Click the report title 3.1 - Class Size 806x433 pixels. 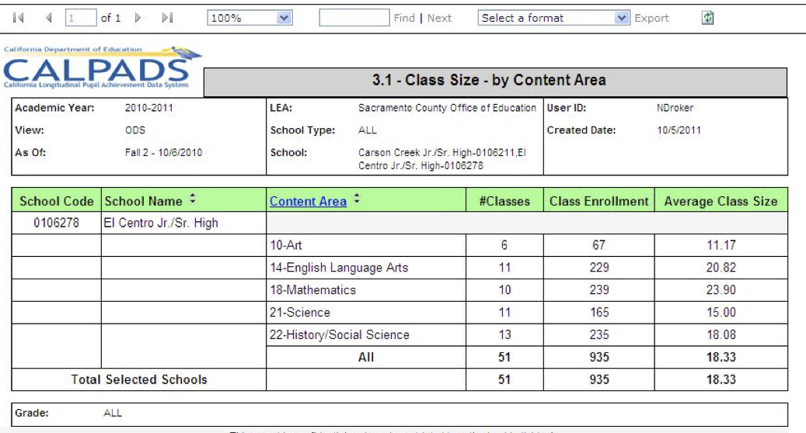tap(489, 80)
